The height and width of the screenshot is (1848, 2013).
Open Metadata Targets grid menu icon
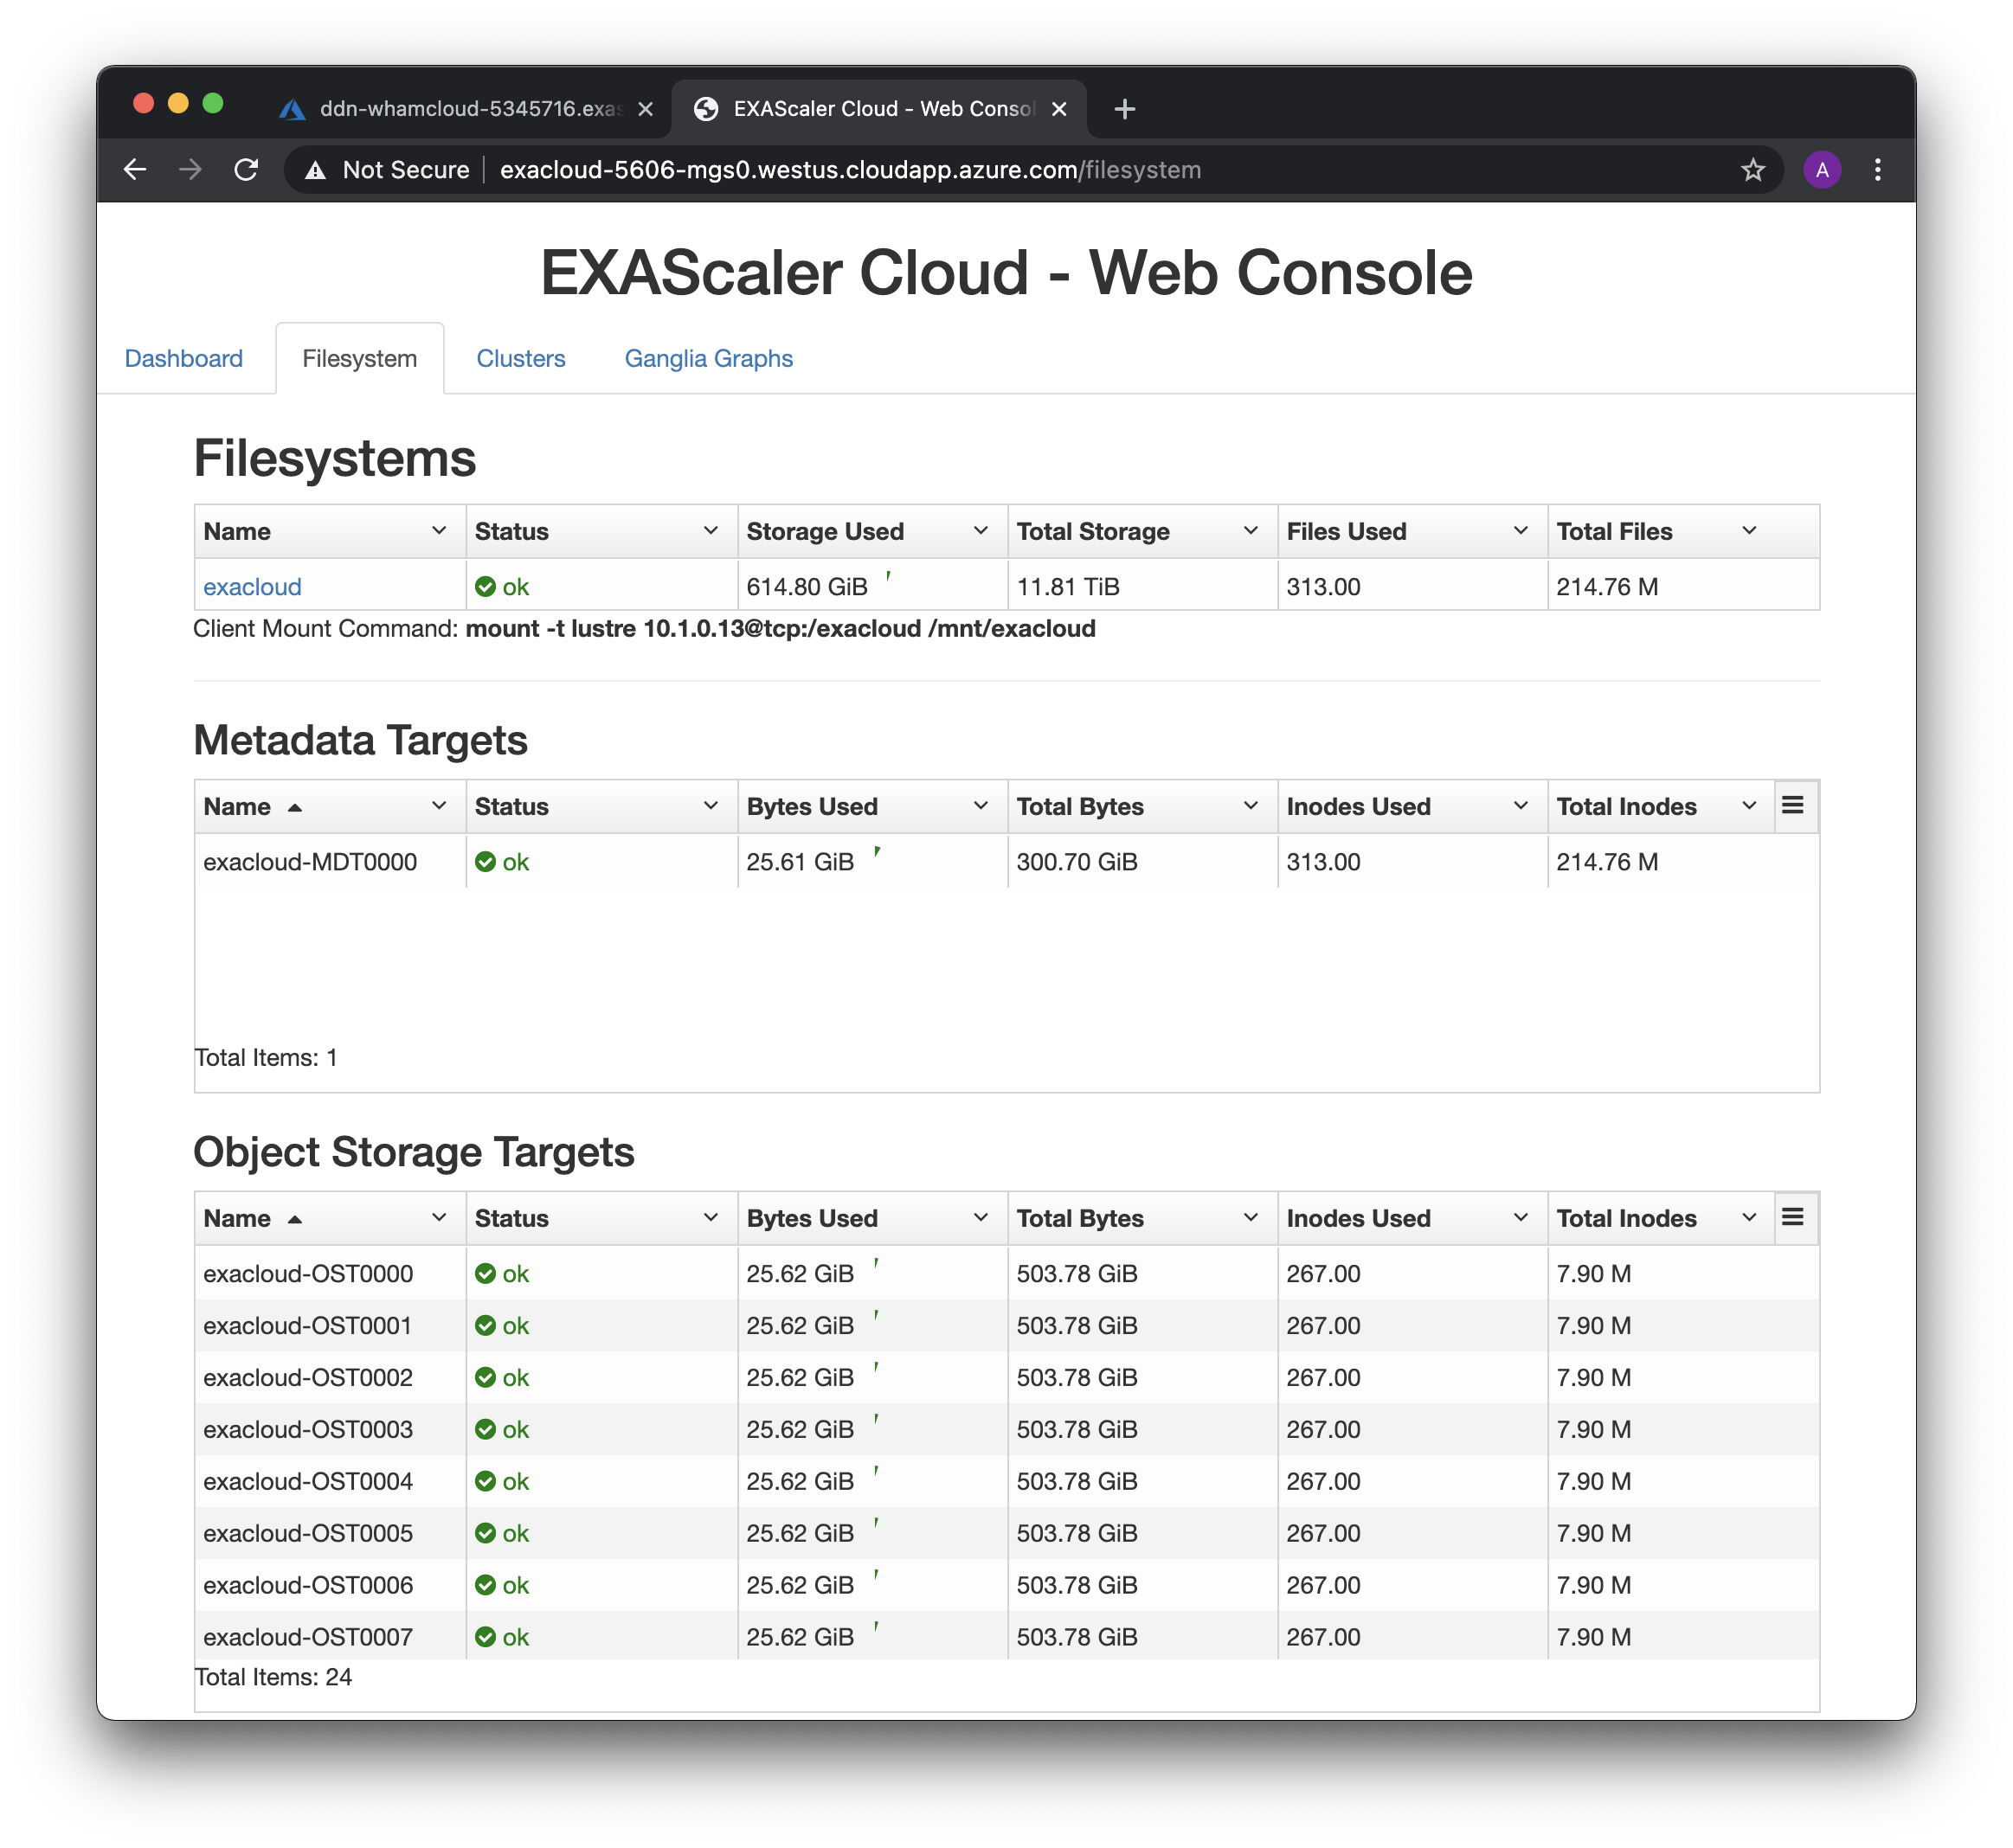pyautogui.click(x=1792, y=805)
